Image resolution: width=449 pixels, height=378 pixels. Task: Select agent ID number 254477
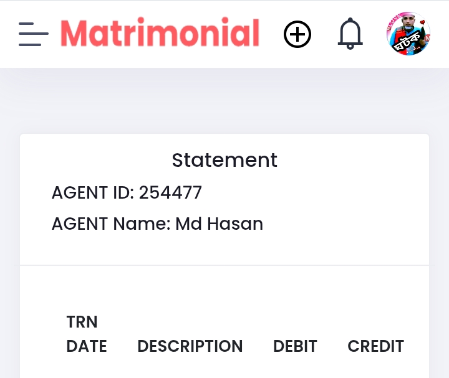(x=170, y=192)
